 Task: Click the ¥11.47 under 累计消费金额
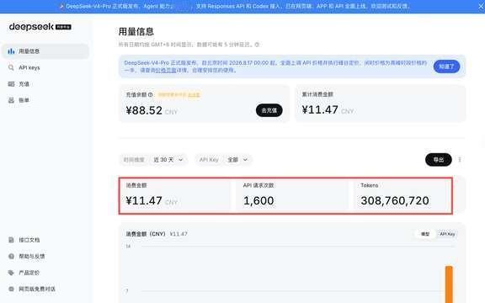[x=320, y=109]
